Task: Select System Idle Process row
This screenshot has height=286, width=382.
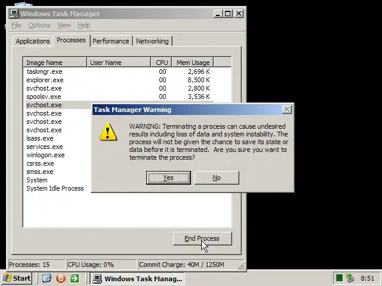Action: point(58,188)
